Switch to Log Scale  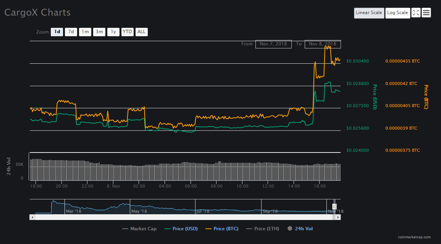pyautogui.click(x=398, y=13)
